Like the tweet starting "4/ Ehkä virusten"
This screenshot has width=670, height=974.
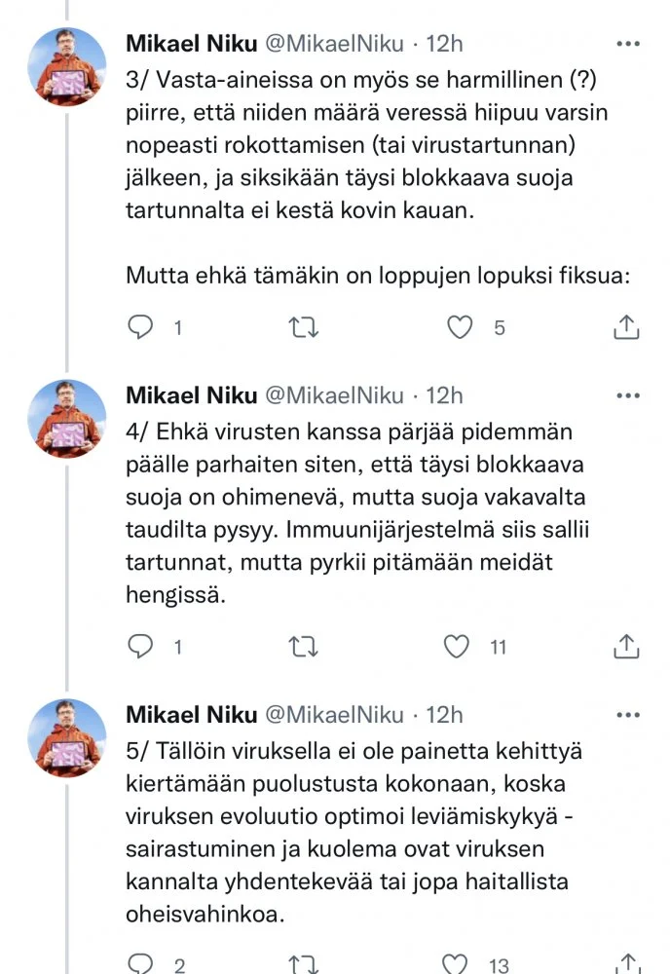coord(458,646)
